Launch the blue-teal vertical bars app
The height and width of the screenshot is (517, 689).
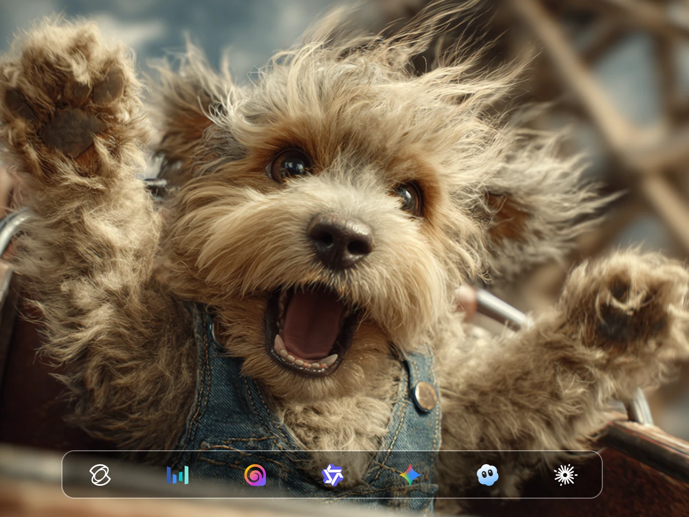click(x=178, y=475)
